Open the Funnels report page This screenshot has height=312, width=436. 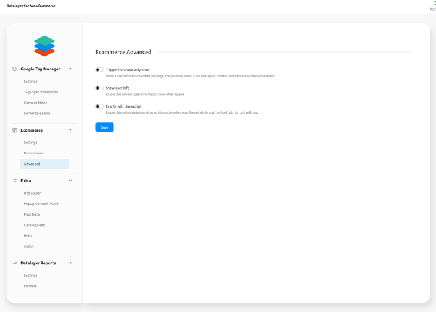tap(30, 286)
